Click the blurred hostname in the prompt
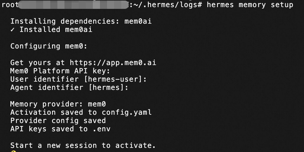 coord(73,5)
